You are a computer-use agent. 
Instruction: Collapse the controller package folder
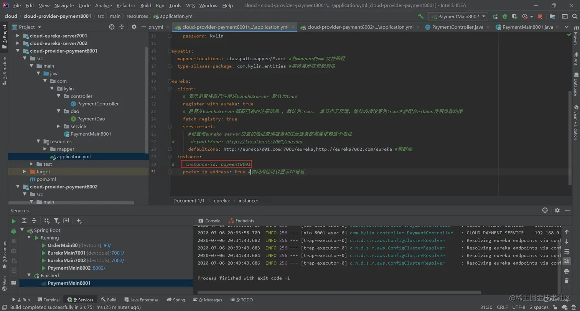point(59,96)
